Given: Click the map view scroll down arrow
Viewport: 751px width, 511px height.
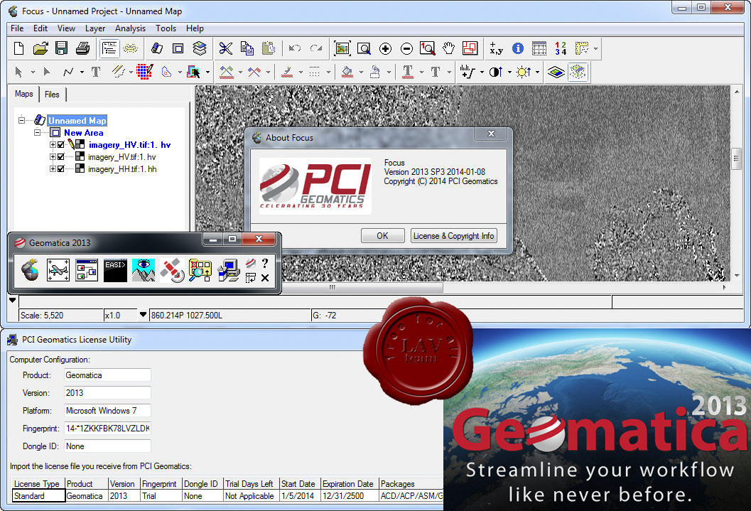Looking at the screenshot, I should (x=737, y=276).
